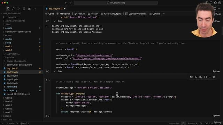Execute cell and below in the cell toolbar
This screenshot has height=125, width=223.
pos(201,77)
